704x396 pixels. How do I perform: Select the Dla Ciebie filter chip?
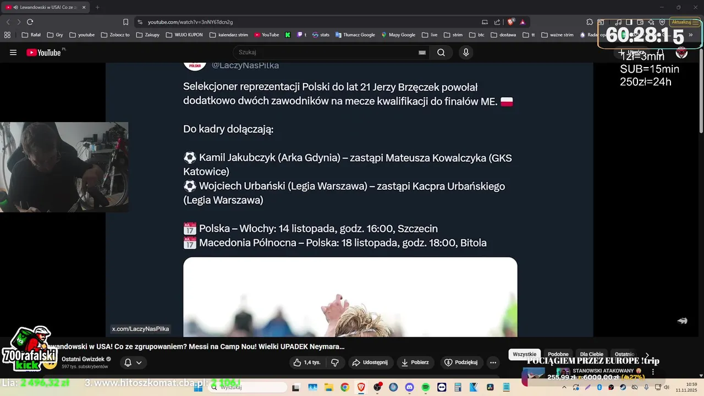[591, 354]
